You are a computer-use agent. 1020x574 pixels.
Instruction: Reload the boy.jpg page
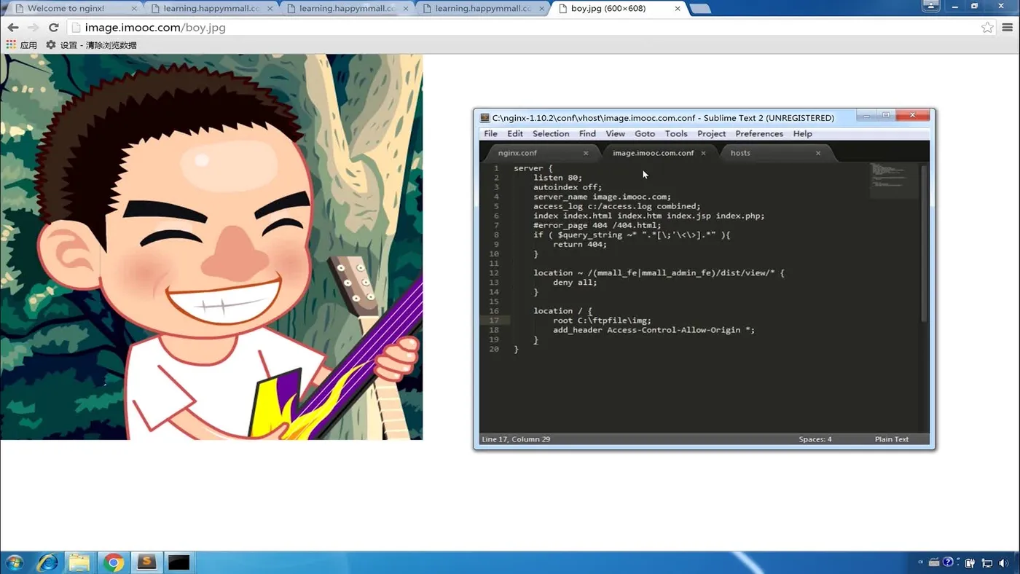[x=53, y=28]
